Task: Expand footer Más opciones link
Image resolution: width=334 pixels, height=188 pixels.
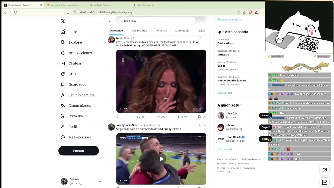Action: (250, 168)
